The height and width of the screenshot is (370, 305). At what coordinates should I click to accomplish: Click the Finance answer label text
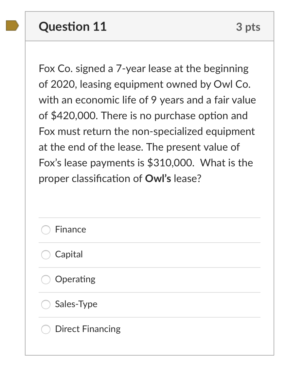click(x=70, y=230)
